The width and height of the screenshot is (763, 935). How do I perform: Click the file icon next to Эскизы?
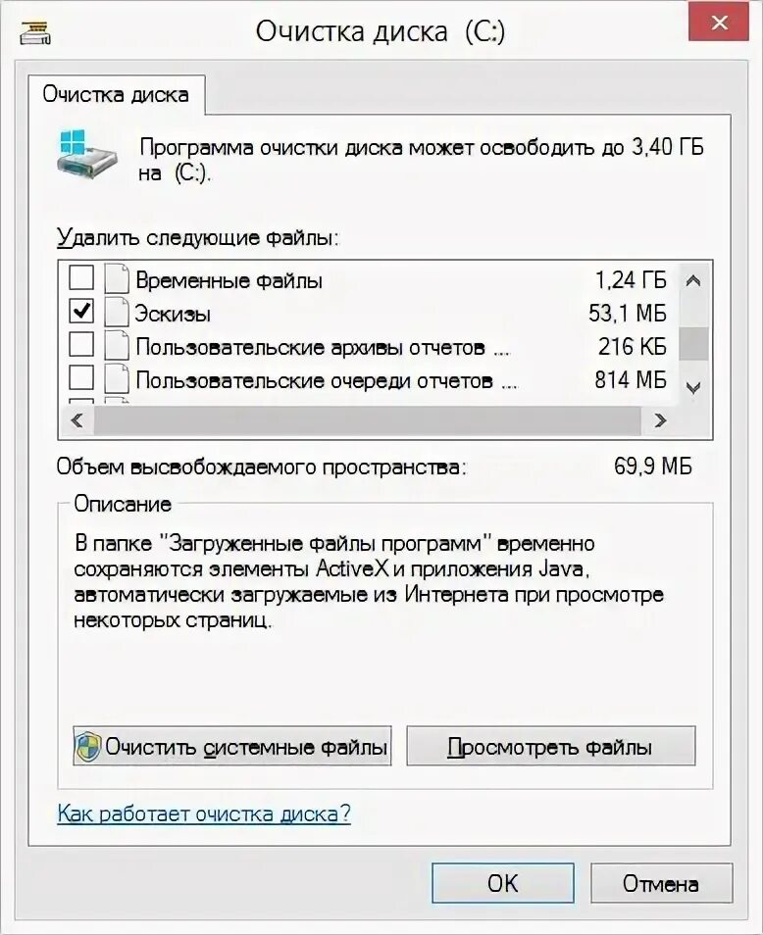(x=117, y=313)
